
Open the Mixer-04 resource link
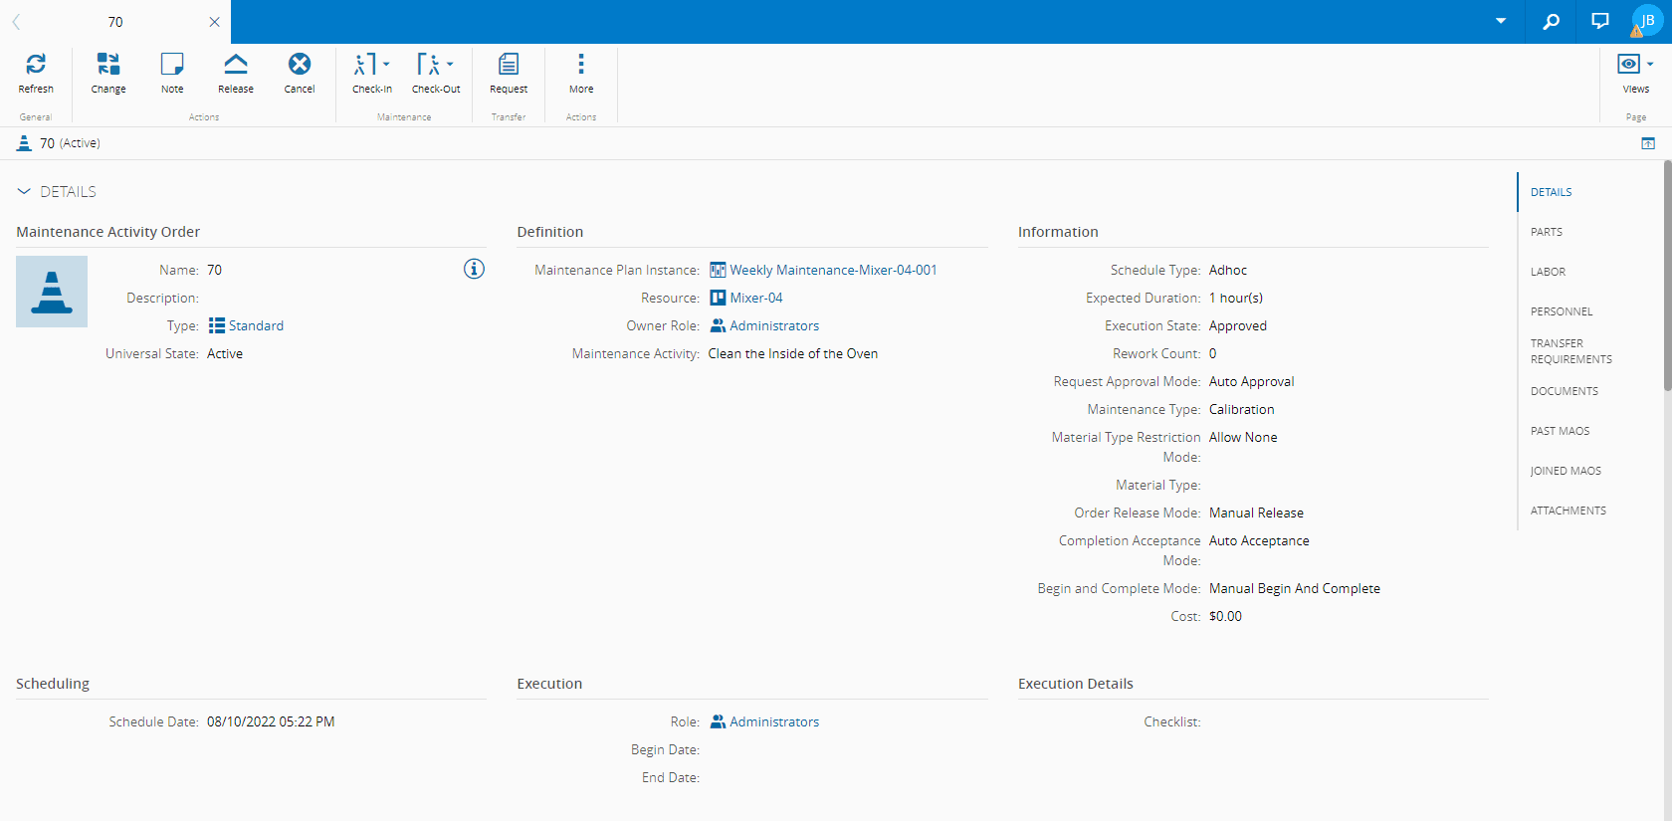pyautogui.click(x=755, y=298)
